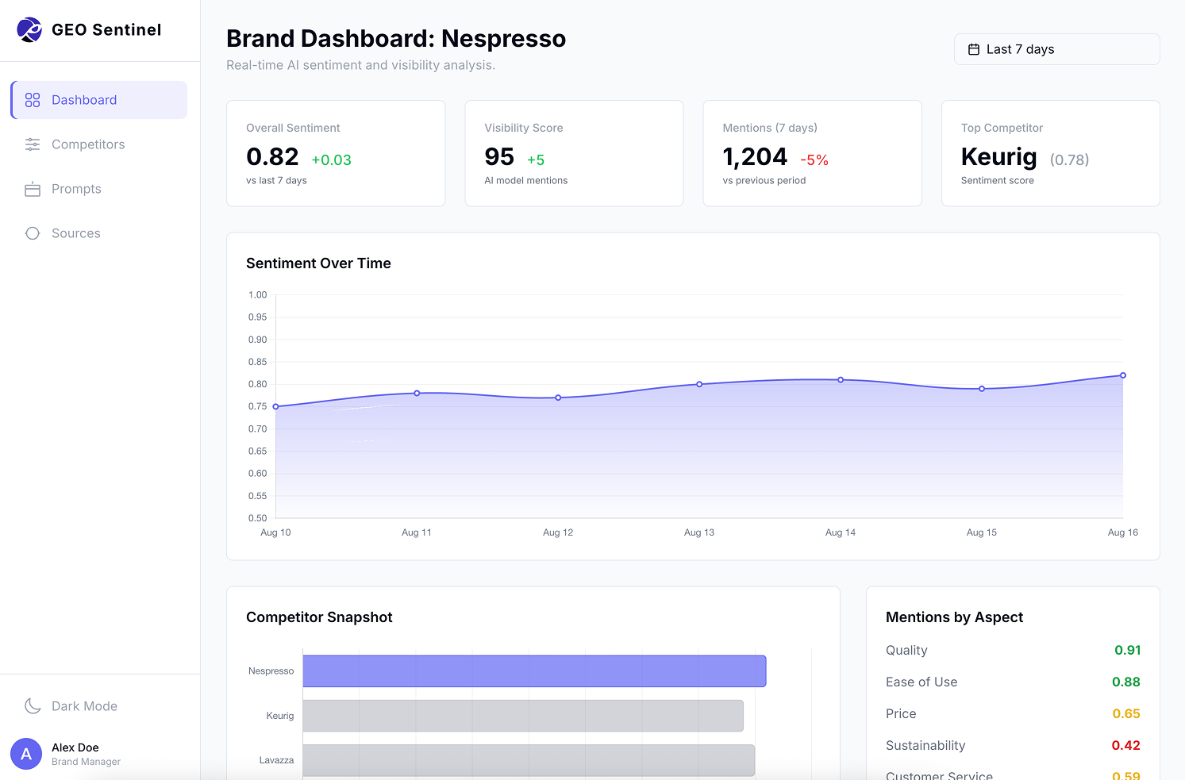Click the GEO Sentinel brand title

tap(106, 29)
